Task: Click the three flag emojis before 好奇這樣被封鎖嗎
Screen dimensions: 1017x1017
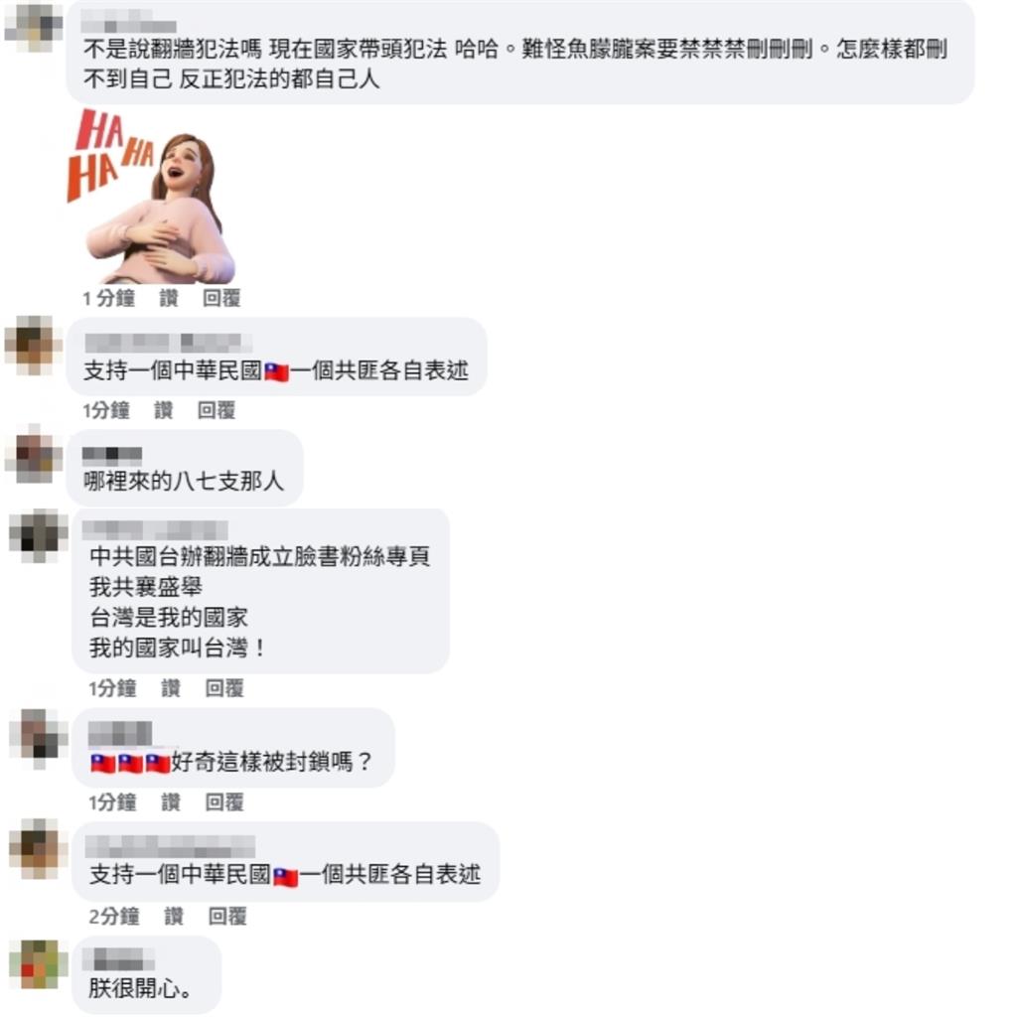Action: pos(130,764)
